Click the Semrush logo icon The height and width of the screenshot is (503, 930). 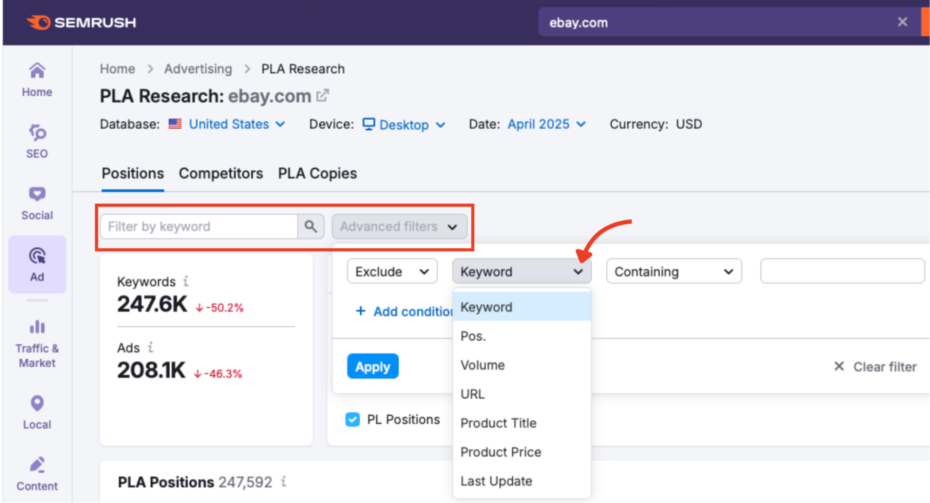coord(39,22)
